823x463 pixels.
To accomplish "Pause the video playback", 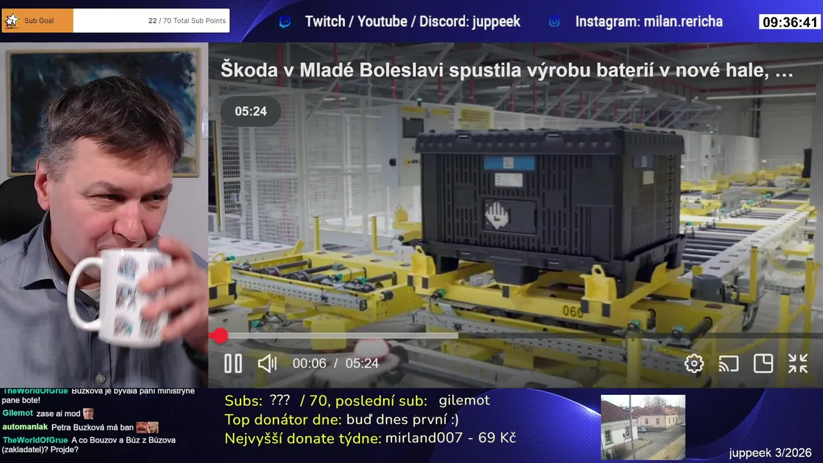I will (x=233, y=363).
